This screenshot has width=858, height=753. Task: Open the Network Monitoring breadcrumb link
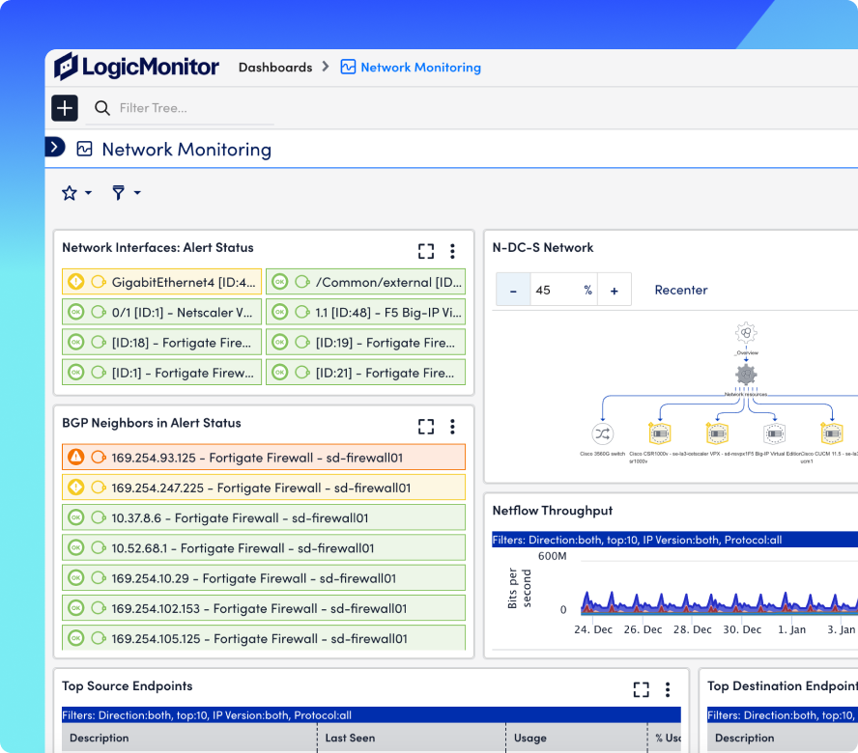coord(411,68)
